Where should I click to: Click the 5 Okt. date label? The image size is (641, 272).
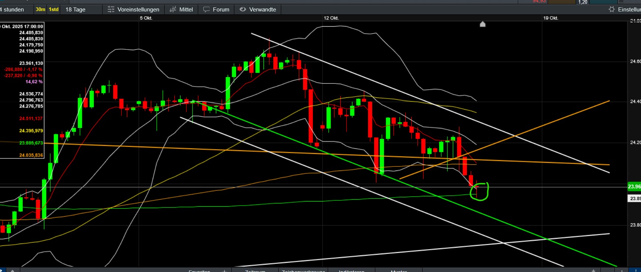(146, 18)
